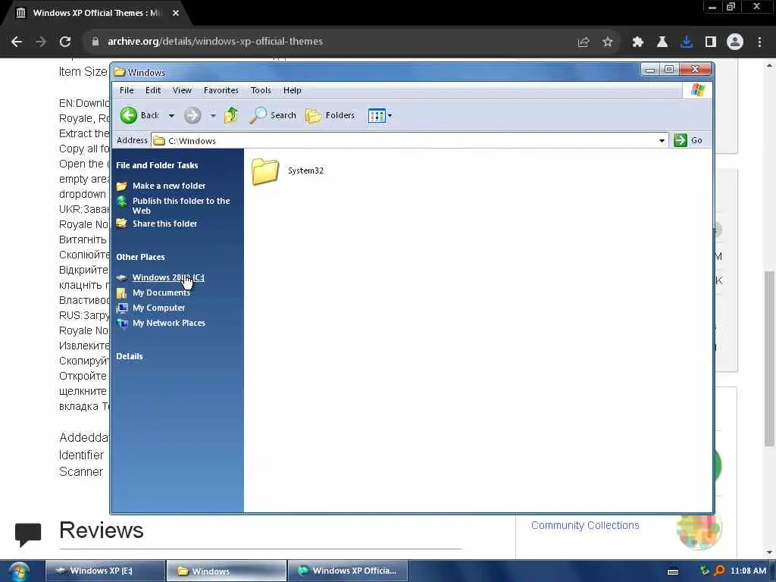The image size is (776, 582).
Task: Open the Tools menu
Action: (261, 90)
